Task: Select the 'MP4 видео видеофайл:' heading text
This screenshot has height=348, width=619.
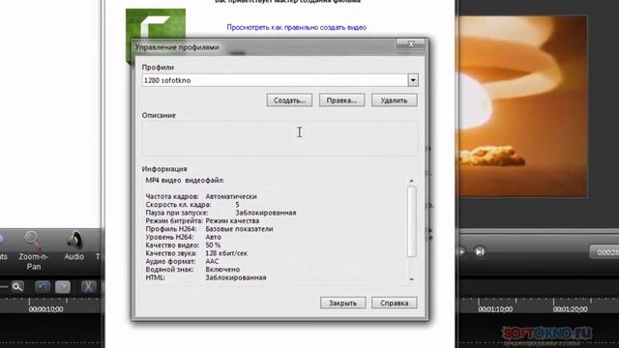Action: [x=185, y=181]
